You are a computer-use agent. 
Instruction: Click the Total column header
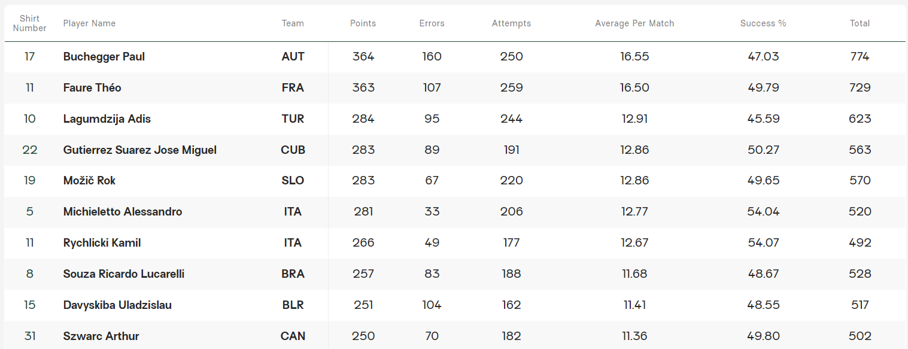pyautogui.click(x=860, y=23)
